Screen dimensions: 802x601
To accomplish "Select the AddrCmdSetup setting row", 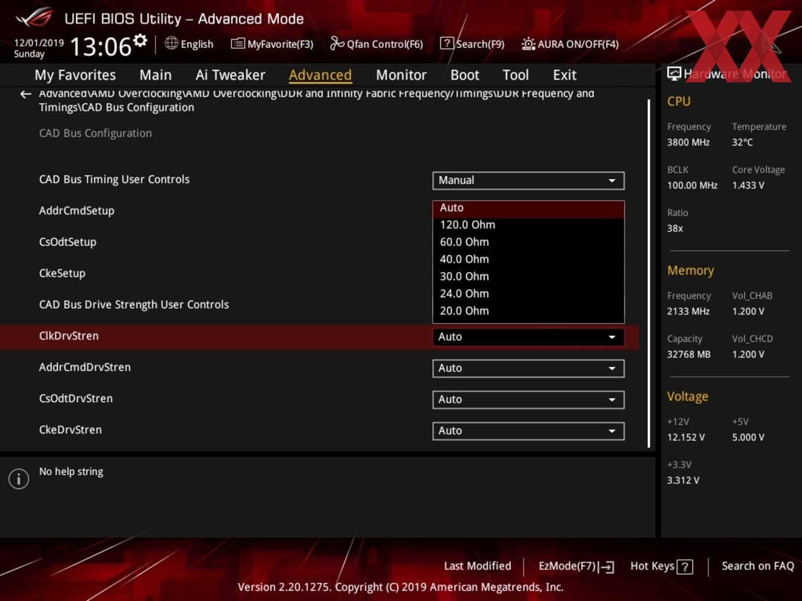I will [77, 211].
